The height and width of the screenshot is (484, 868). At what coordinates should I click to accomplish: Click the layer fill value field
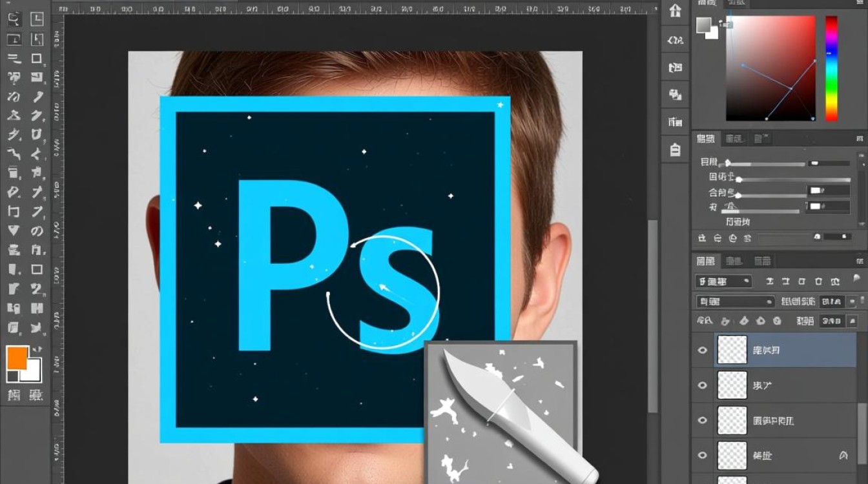click(831, 321)
